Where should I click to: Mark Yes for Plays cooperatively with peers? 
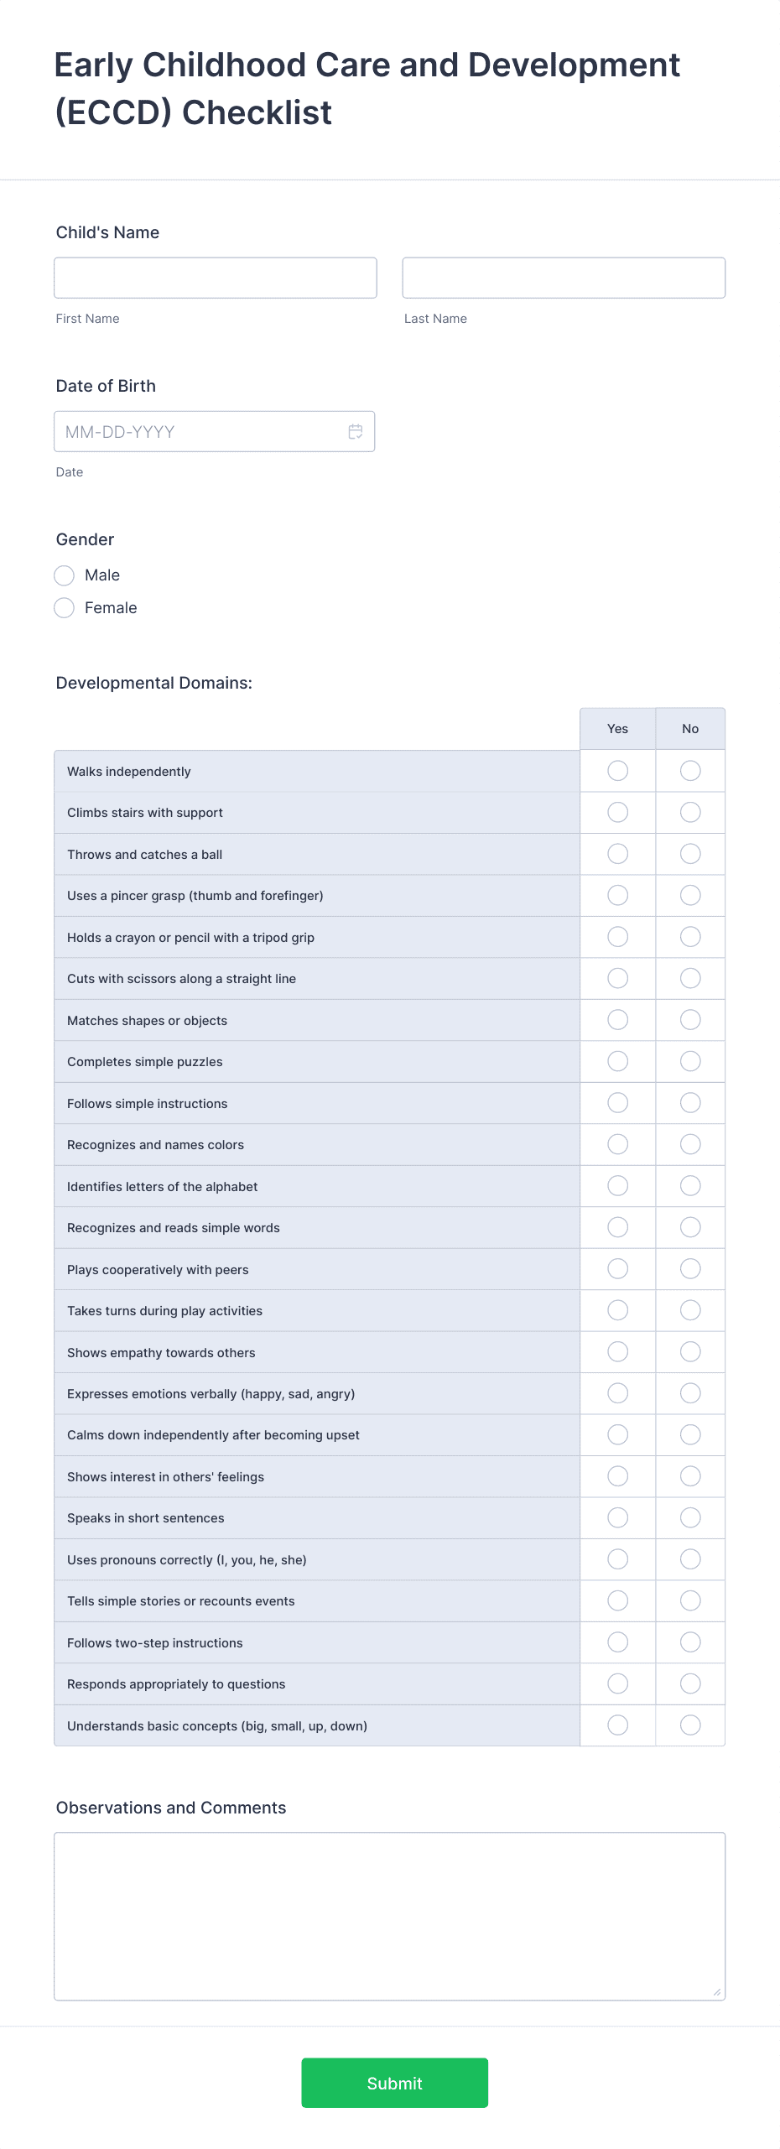pyautogui.click(x=617, y=1269)
